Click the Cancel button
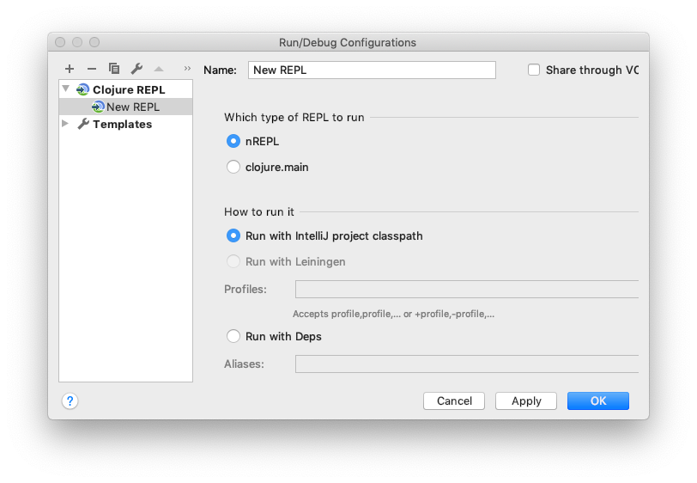697x483 pixels. click(454, 401)
